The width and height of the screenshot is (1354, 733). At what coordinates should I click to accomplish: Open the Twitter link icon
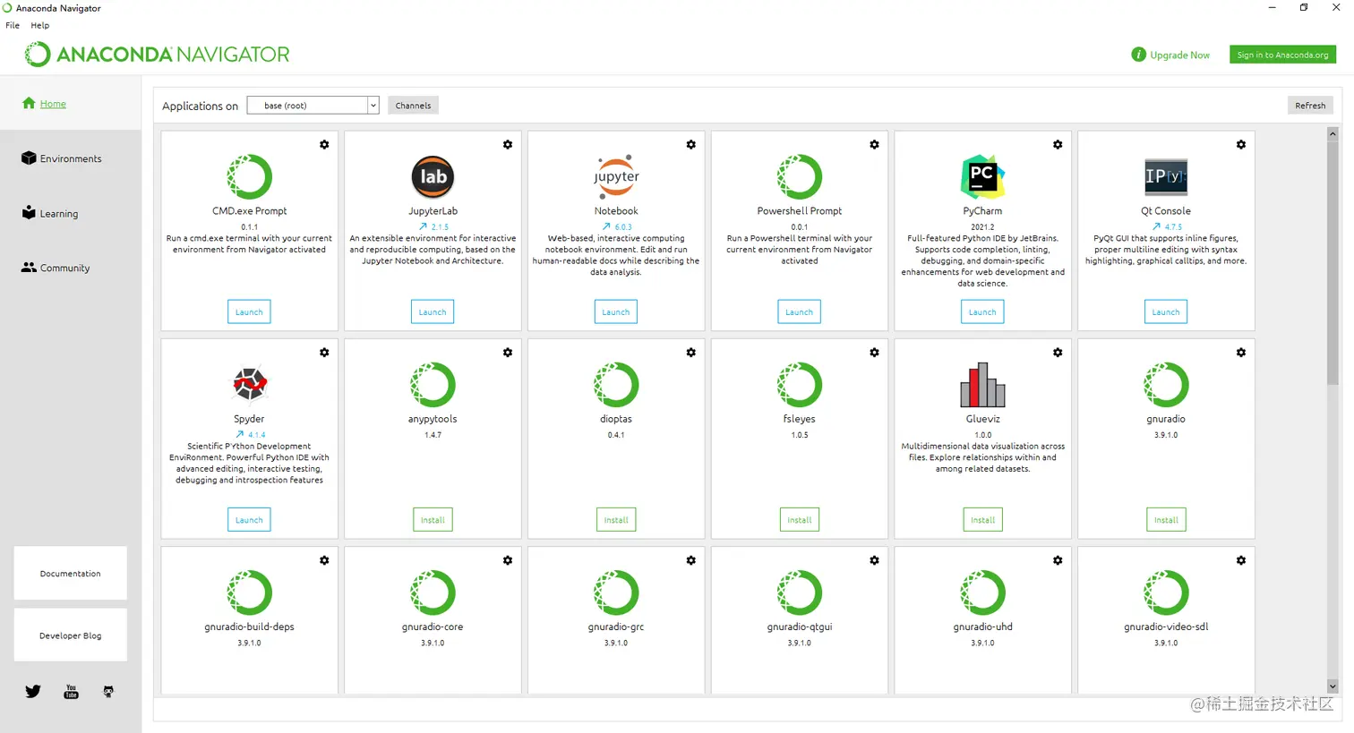pyautogui.click(x=33, y=691)
